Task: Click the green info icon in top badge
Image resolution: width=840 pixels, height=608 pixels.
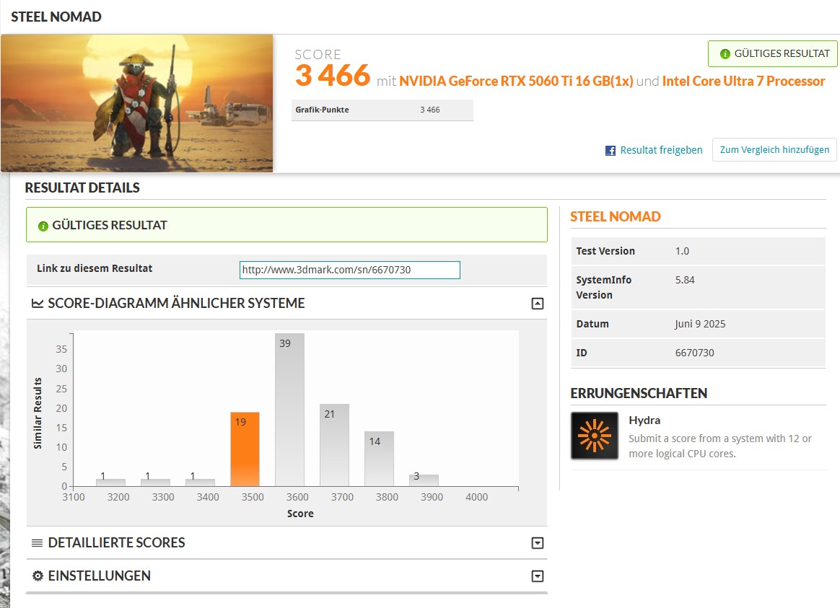Action: click(725, 54)
